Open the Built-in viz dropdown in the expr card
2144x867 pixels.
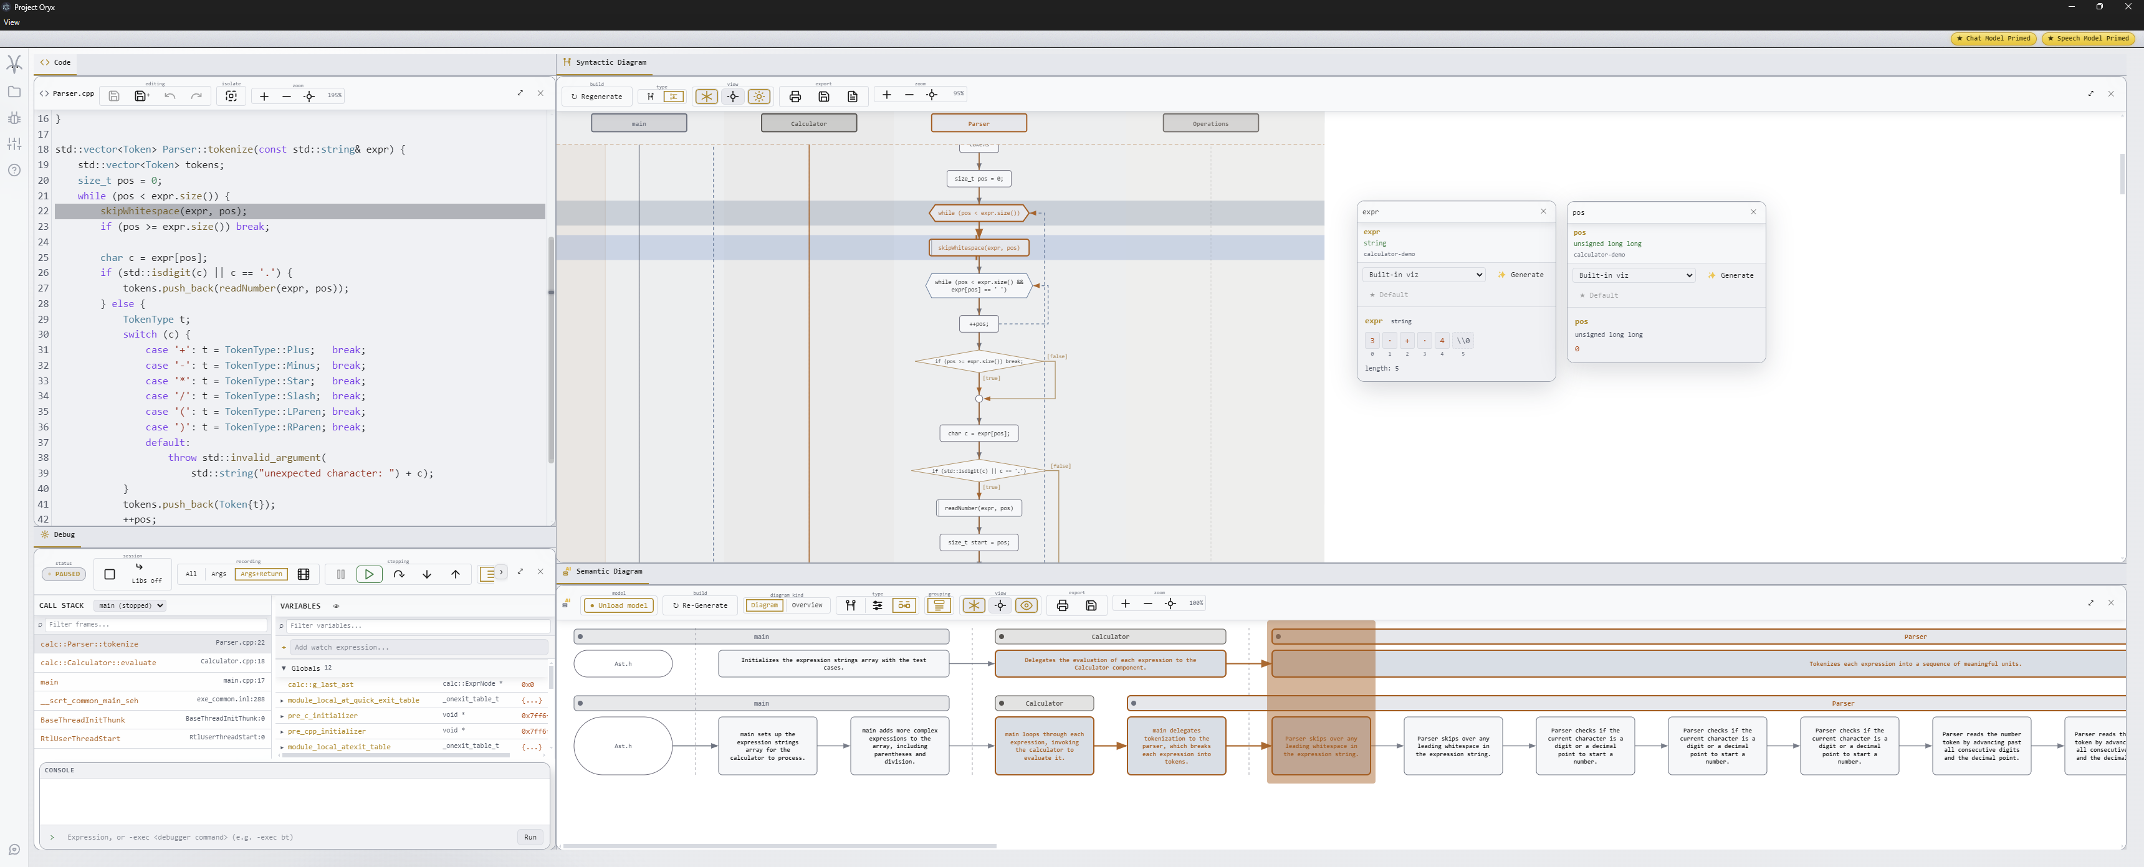pos(1424,275)
